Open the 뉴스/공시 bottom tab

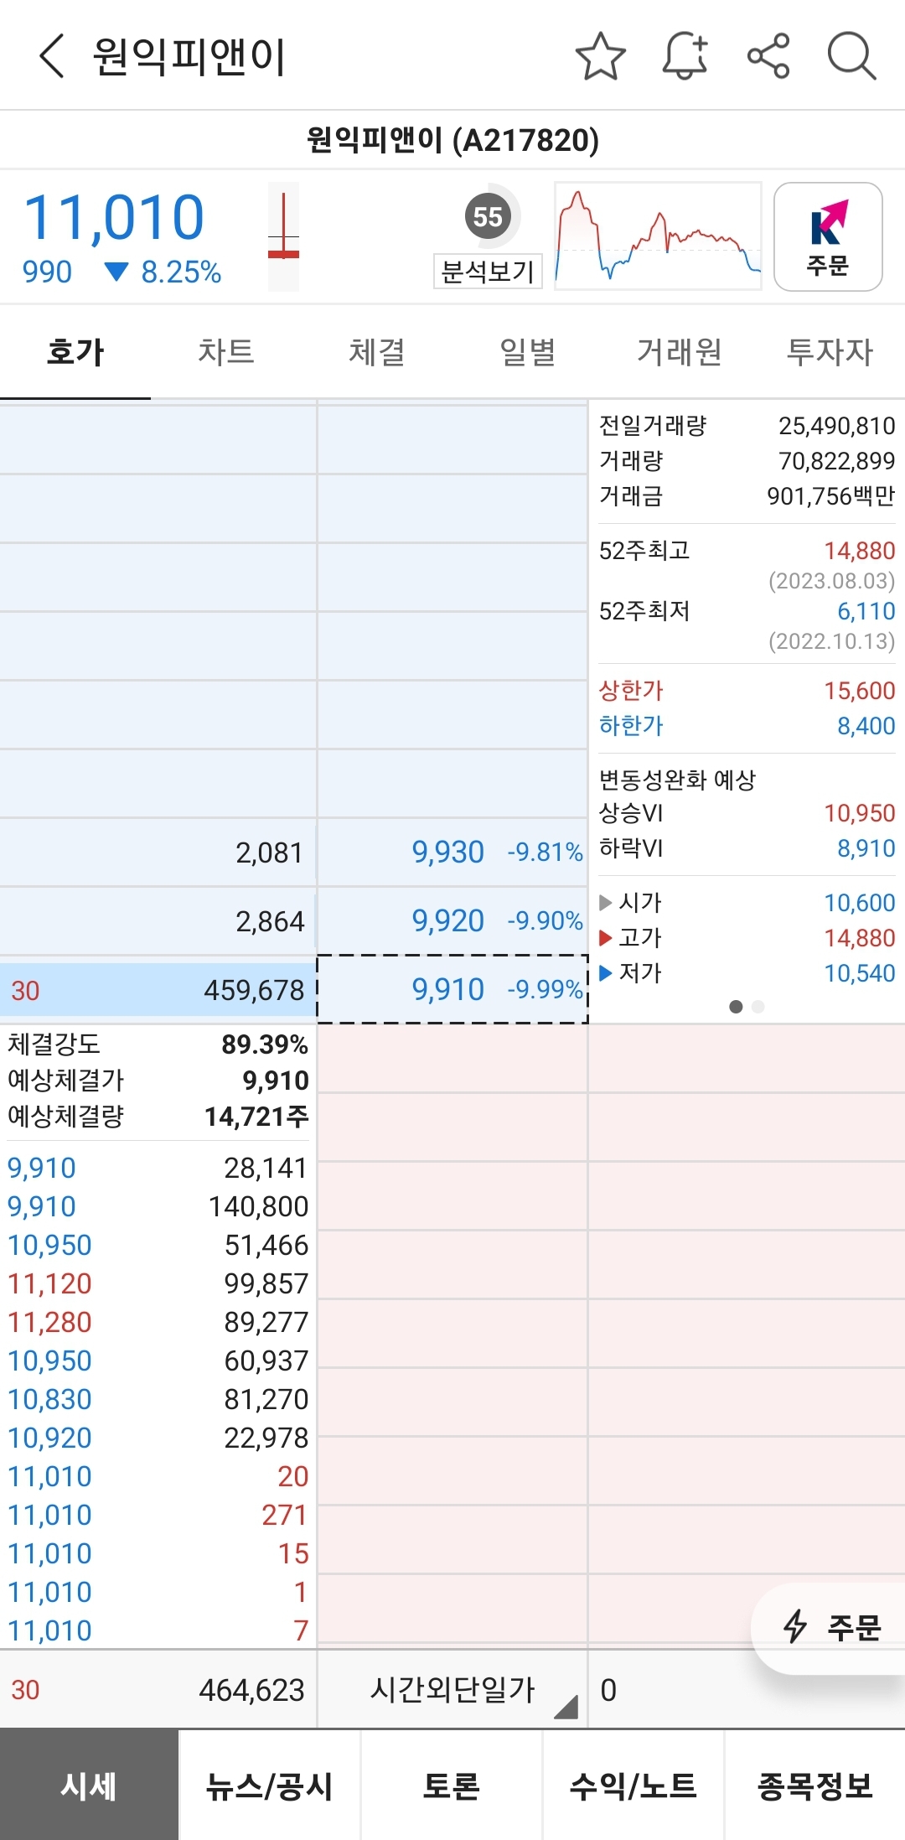(270, 1786)
